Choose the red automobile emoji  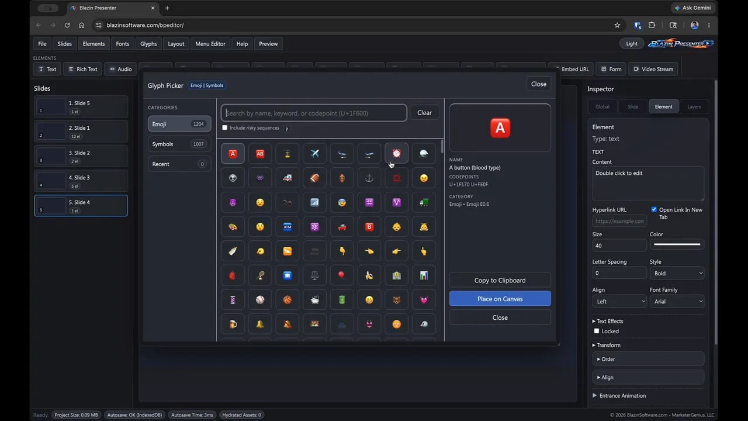pos(342,227)
